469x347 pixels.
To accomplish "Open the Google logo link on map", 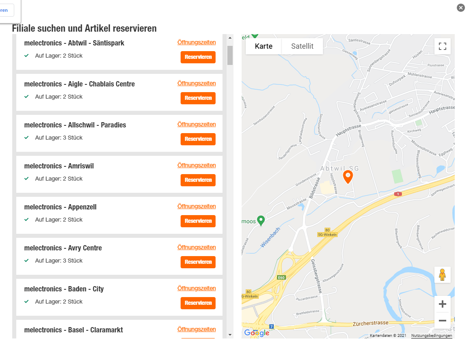I will pos(257,333).
